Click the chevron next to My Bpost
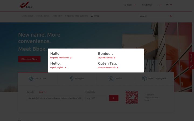 135,5
